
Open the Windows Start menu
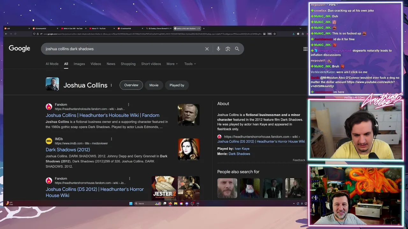131,204
